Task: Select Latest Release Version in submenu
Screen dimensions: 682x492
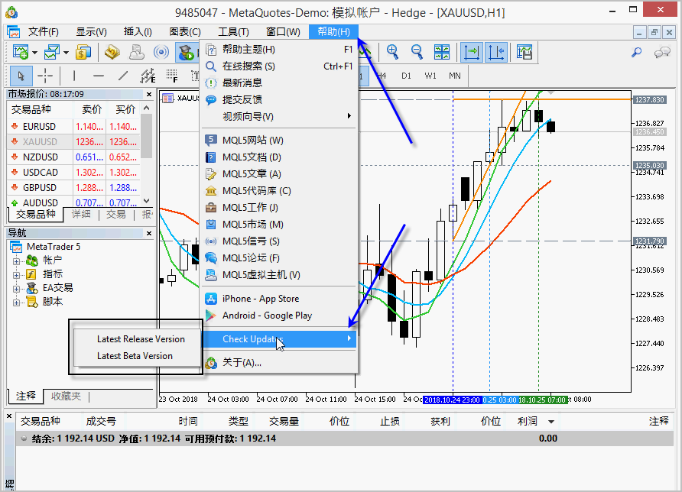Action: (138, 339)
